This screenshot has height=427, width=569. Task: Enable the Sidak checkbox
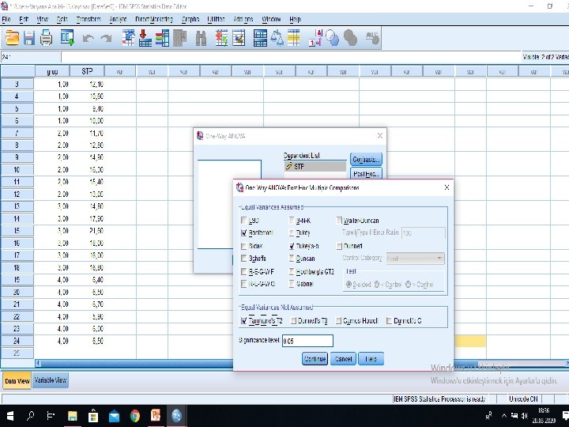pyautogui.click(x=244, y=246)
